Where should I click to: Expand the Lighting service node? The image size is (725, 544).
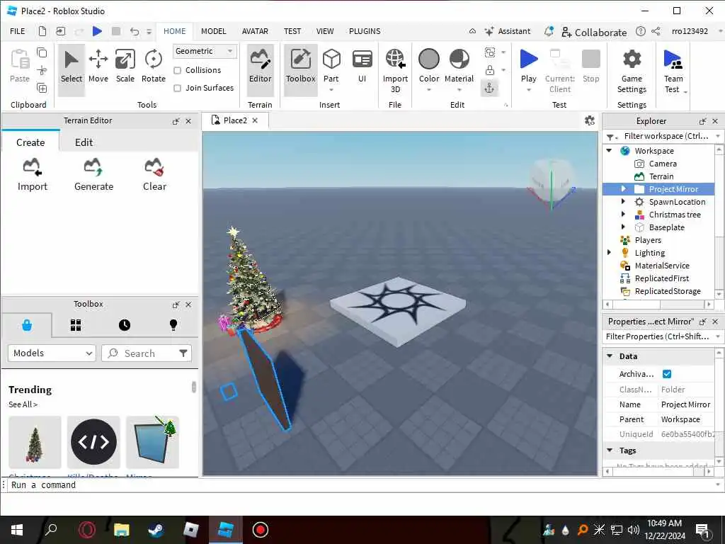click(x=609, y=253)
